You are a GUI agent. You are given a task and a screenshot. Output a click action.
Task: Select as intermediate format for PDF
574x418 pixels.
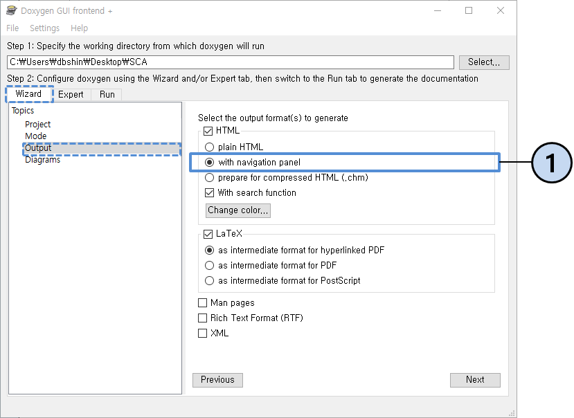209,265
